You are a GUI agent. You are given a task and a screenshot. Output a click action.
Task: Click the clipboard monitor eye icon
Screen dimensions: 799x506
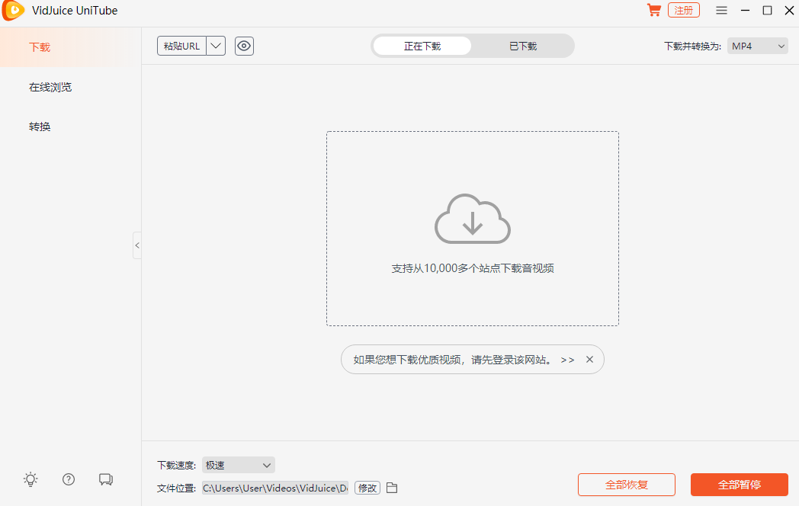(244, 46)
